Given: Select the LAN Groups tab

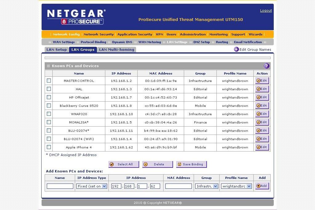Looking at the screenshot, I should (83, 50).
